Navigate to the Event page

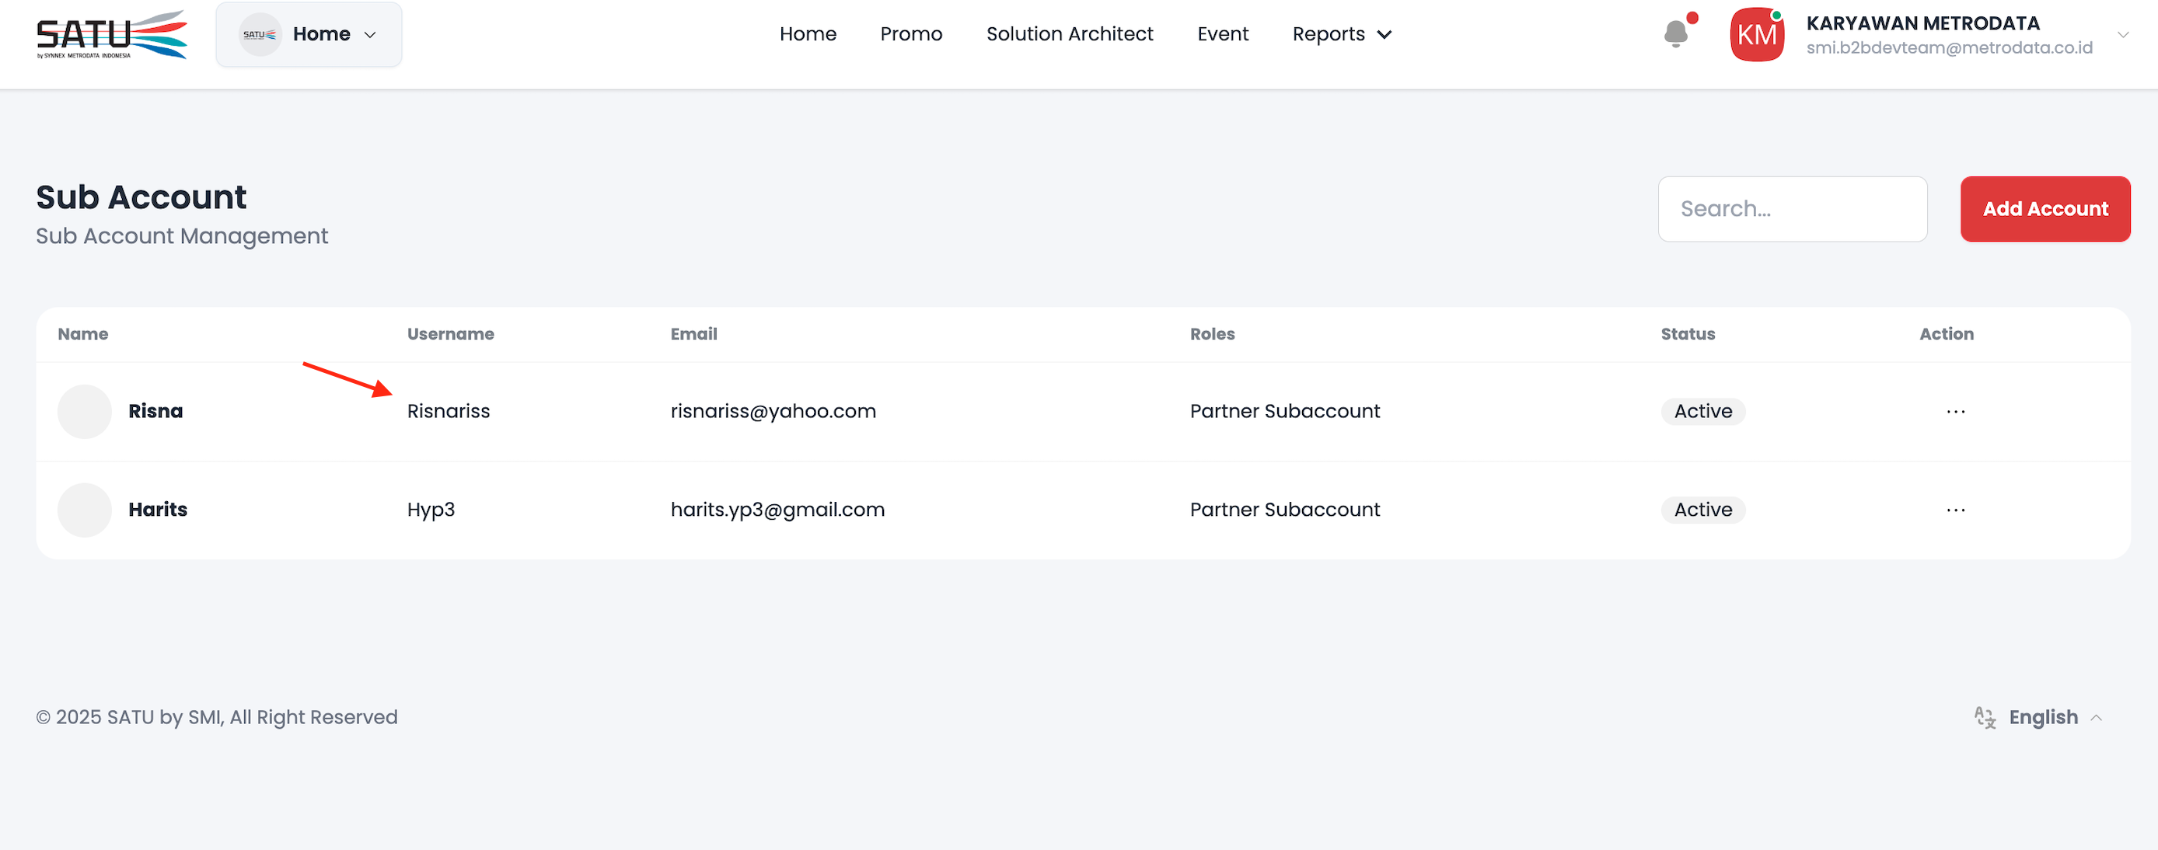(x=1222, y=34)
